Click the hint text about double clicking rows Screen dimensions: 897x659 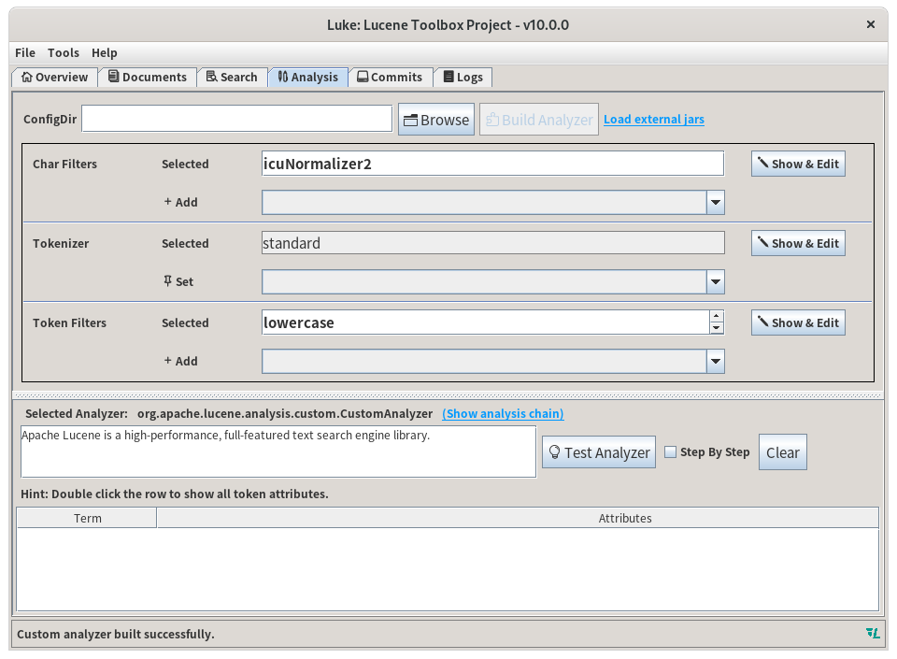(x=175, y=494)
